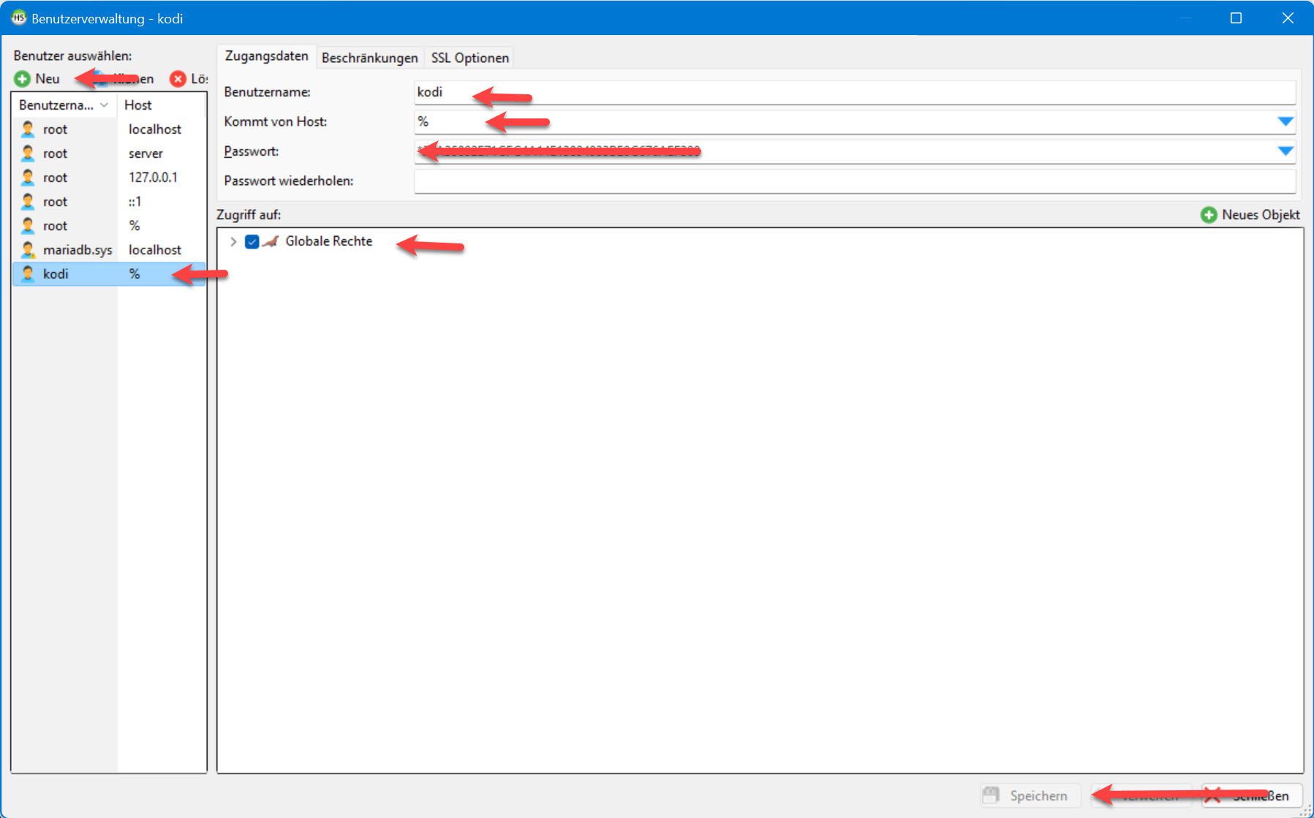Sort by the Benutzername column header
Image resolution: width=1314 pixels, height=818 pixels.
click(x=64, y=105)
